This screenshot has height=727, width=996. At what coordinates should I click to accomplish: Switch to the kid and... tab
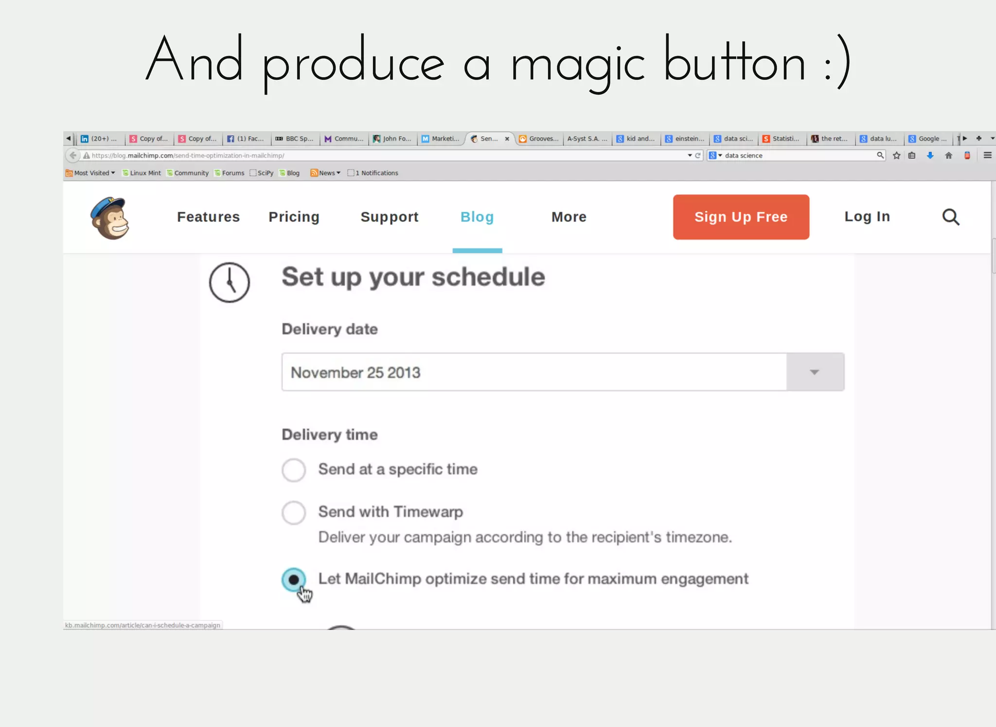point(636,139)
